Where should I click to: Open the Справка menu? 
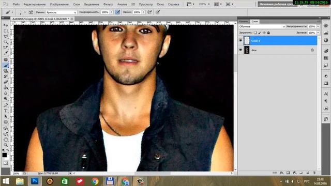(173, 4)
